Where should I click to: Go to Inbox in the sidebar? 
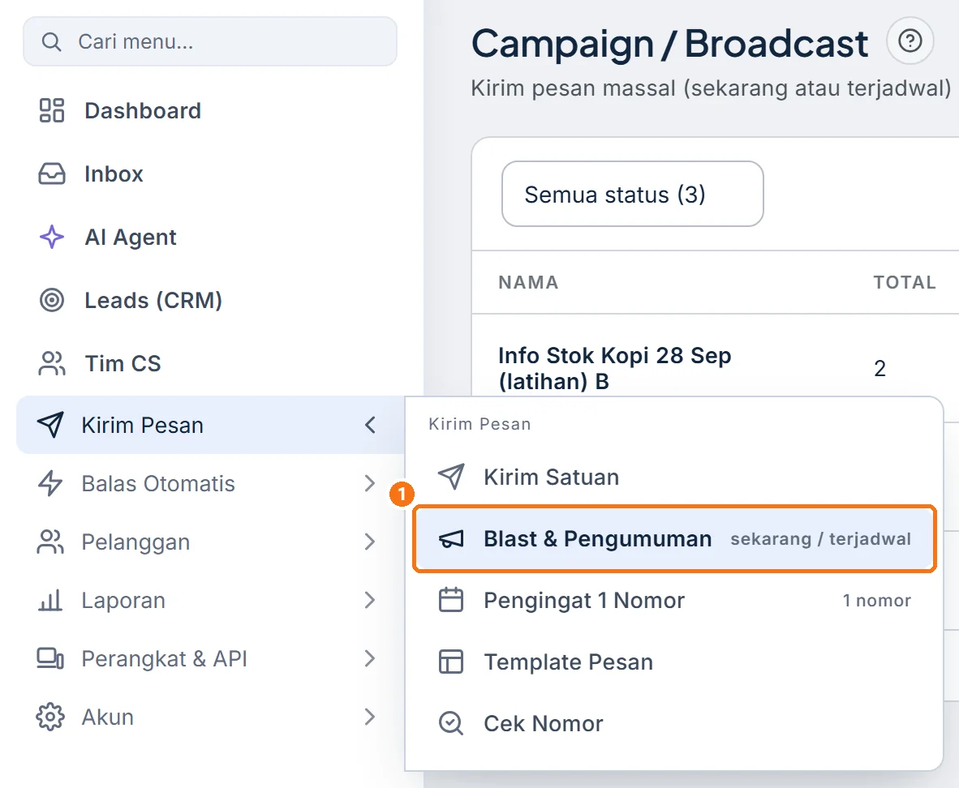[x=114, y=173]
